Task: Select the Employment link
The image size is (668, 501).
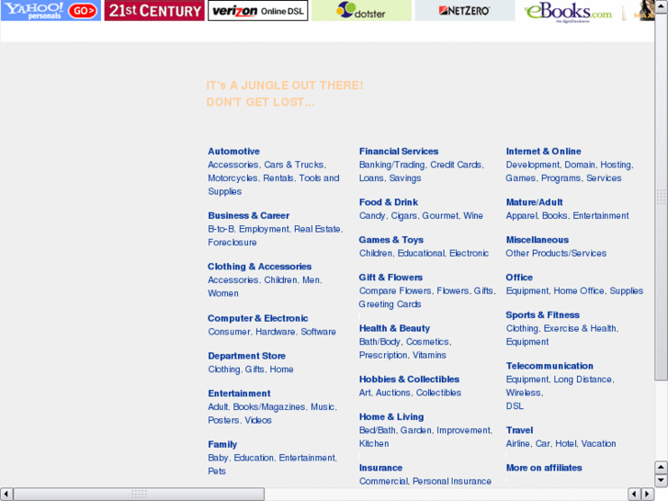Action: click(264, 229)
